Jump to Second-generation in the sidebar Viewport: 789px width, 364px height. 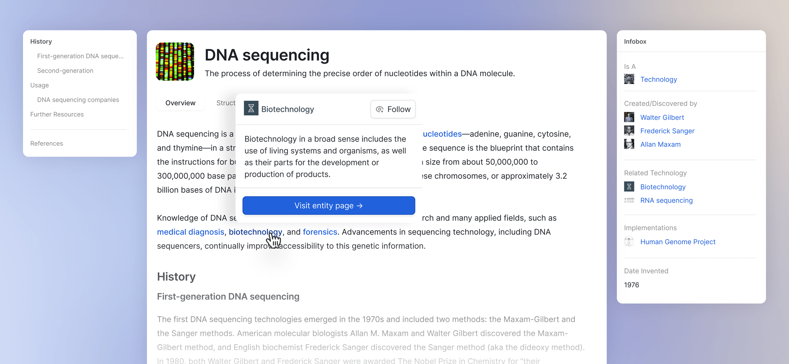[x=65, y=71]
